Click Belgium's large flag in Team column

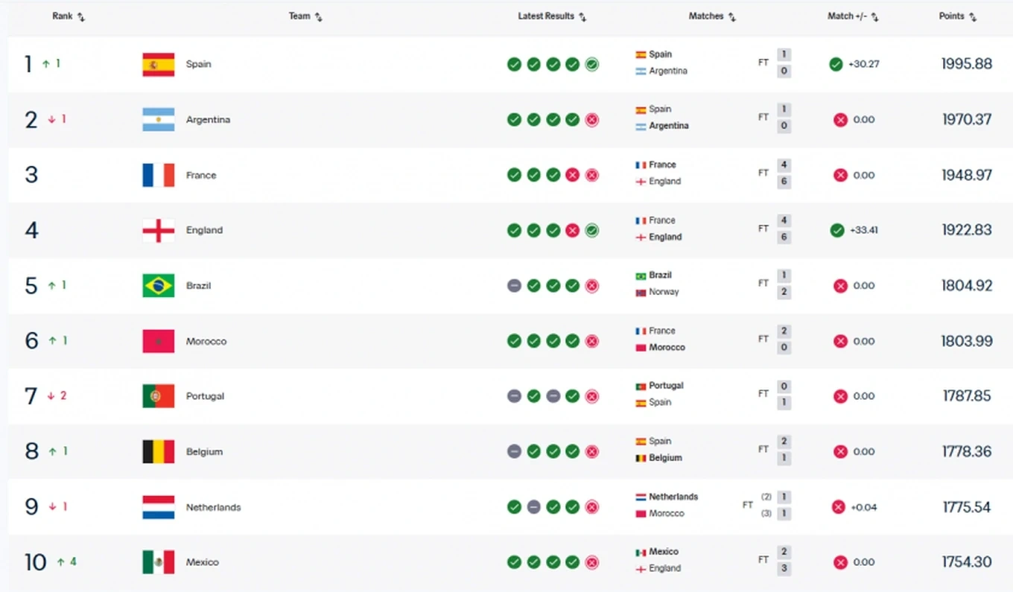(x=159, y=452)
